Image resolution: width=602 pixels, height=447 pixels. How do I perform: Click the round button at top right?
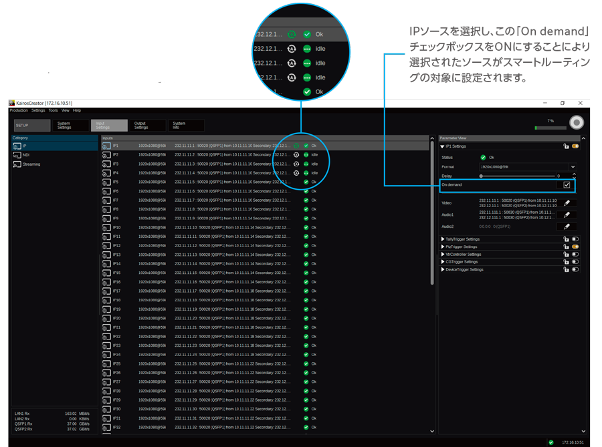pos(576,123)
